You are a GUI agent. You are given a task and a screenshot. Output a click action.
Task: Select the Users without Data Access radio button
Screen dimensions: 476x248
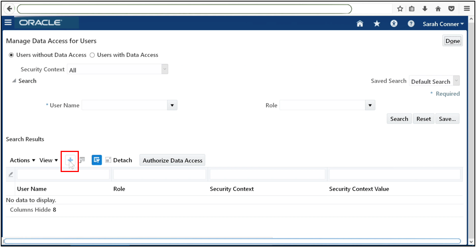12,55
